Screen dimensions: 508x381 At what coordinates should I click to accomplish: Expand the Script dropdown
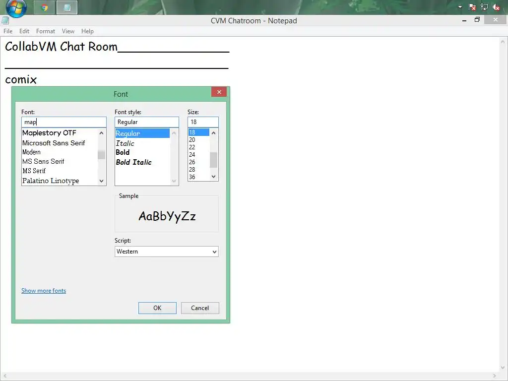click(214, 252)
